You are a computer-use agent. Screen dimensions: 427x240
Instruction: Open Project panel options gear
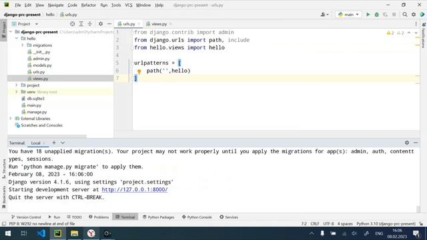click(101, 24)
